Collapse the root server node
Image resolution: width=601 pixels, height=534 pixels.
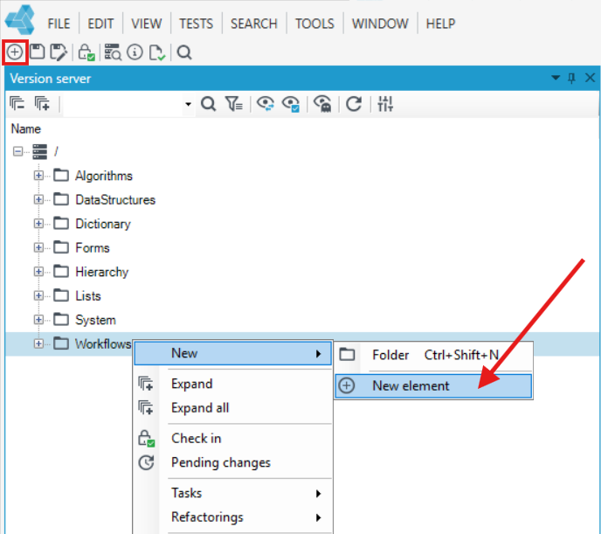pos(17,151)
